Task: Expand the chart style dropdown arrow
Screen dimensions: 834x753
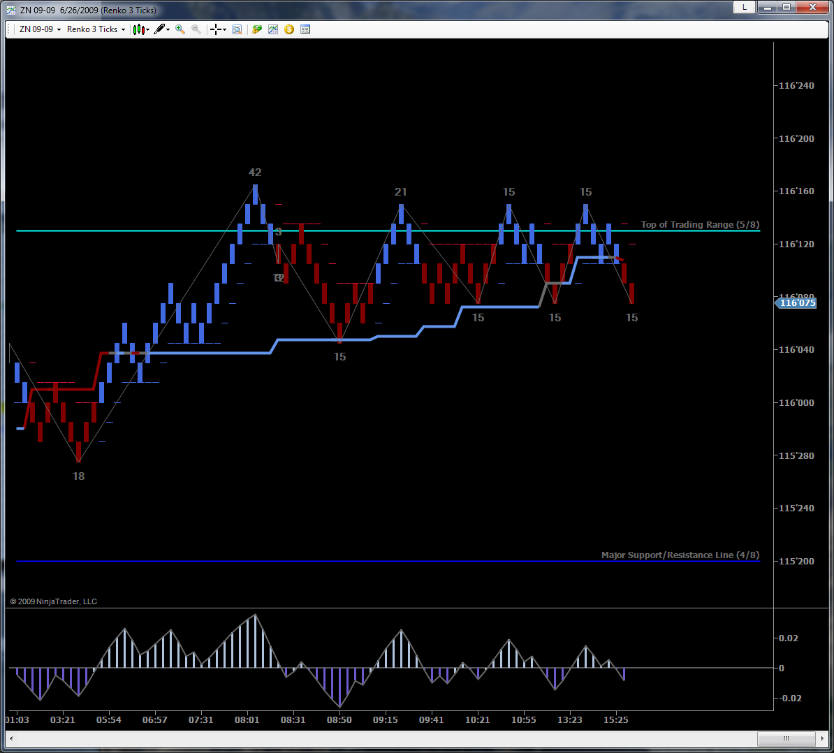Action: coord(148,30)
